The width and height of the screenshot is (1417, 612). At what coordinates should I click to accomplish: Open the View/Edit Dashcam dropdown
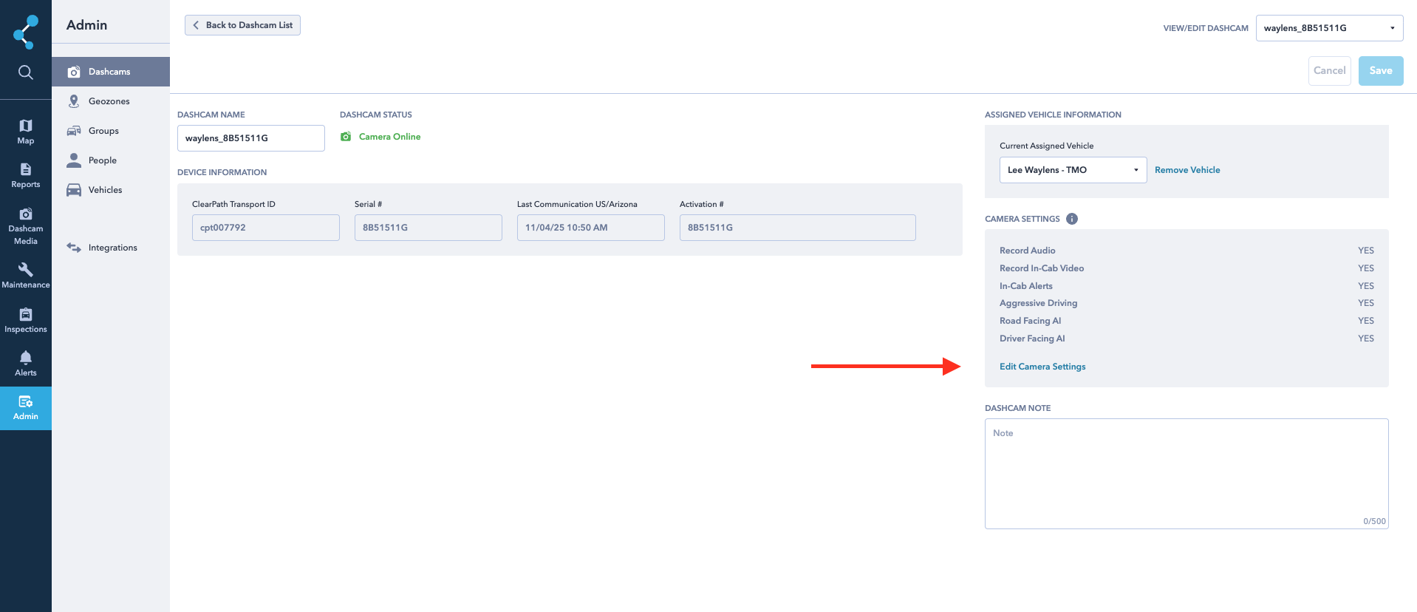1329,28
